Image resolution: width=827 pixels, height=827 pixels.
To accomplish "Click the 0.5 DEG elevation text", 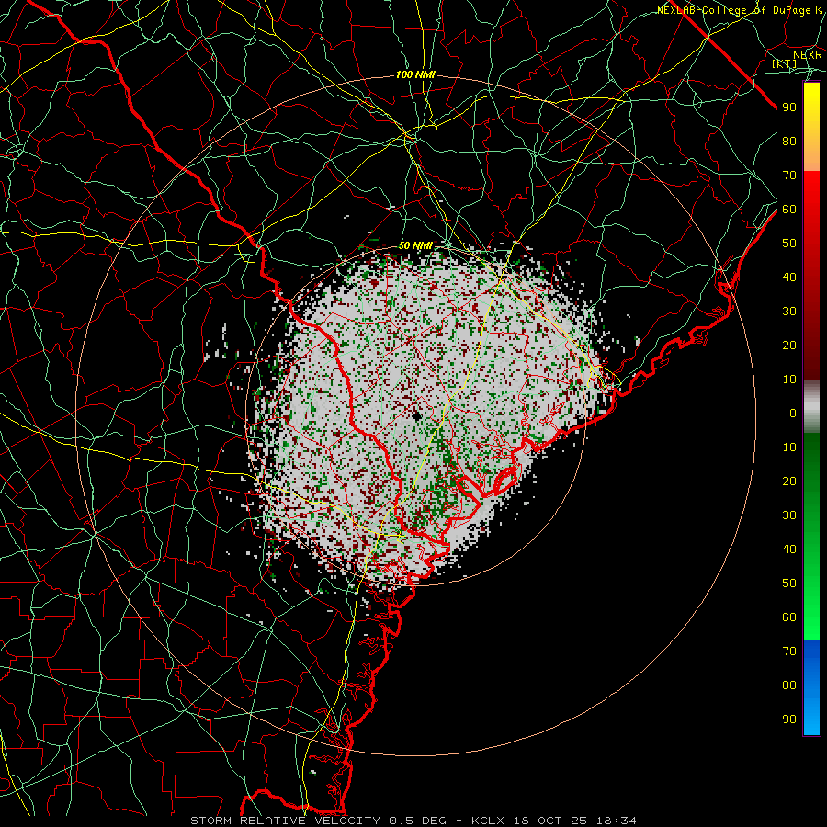I will 418,821.
